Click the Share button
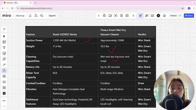The width and height of the screenshot is (196, 110). coord(189,16)
